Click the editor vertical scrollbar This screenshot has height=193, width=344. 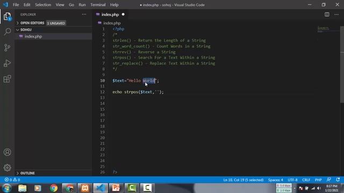(342, 64)
